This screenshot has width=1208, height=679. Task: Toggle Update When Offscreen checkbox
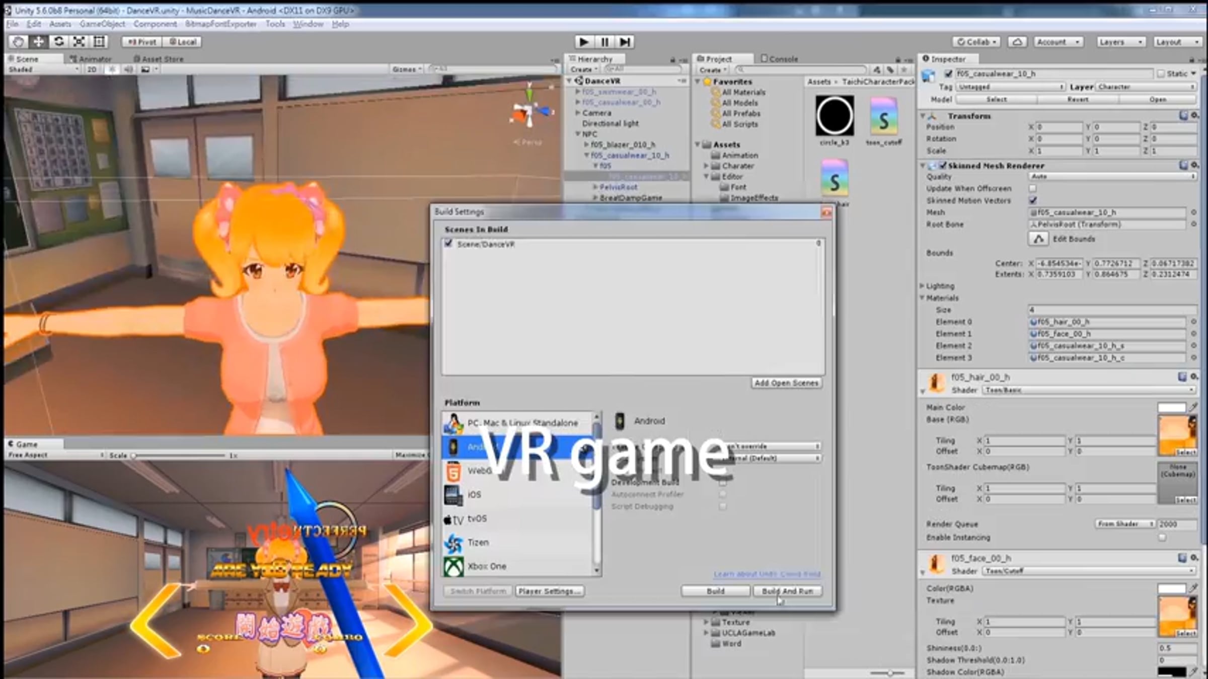point(1032,188)
